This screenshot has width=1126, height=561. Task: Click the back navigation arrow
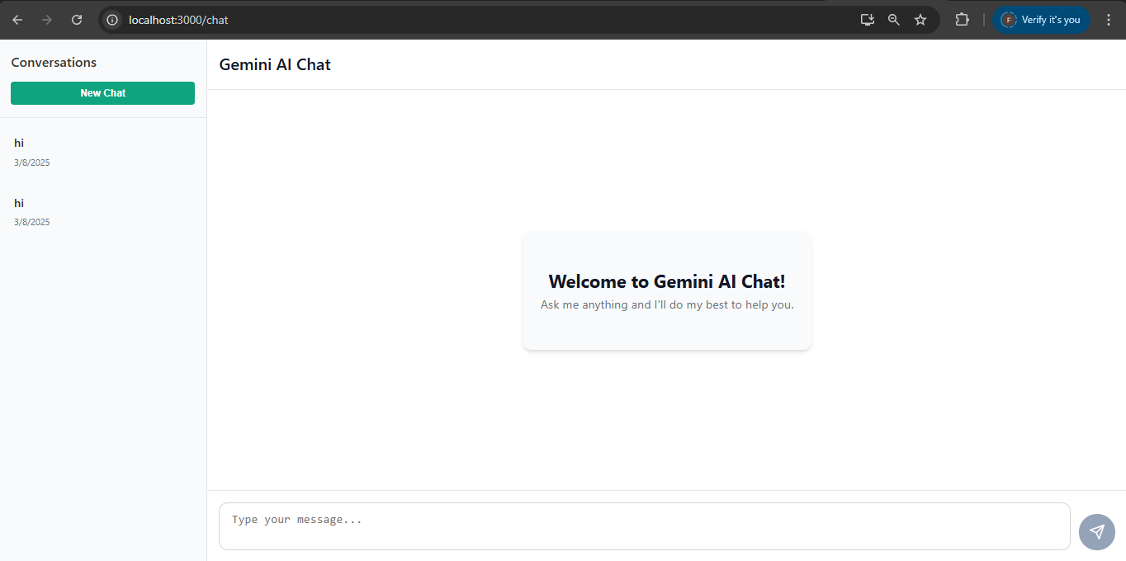pos(17,19)
